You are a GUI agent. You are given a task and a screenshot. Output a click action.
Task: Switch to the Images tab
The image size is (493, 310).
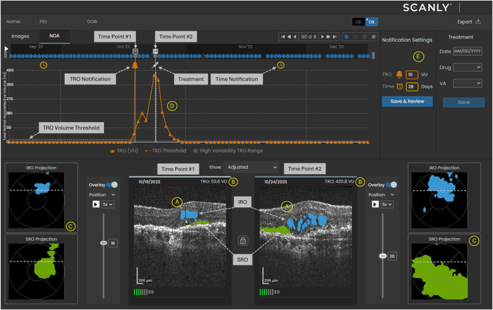pyautogui.click(x=20, y=37)
